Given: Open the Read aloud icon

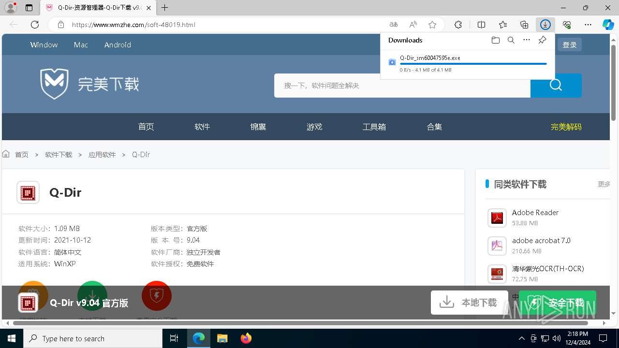Looking at the screenshot, I should click(413, 25).
